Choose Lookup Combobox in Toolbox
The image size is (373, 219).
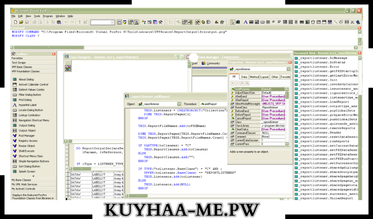[30, 115]
